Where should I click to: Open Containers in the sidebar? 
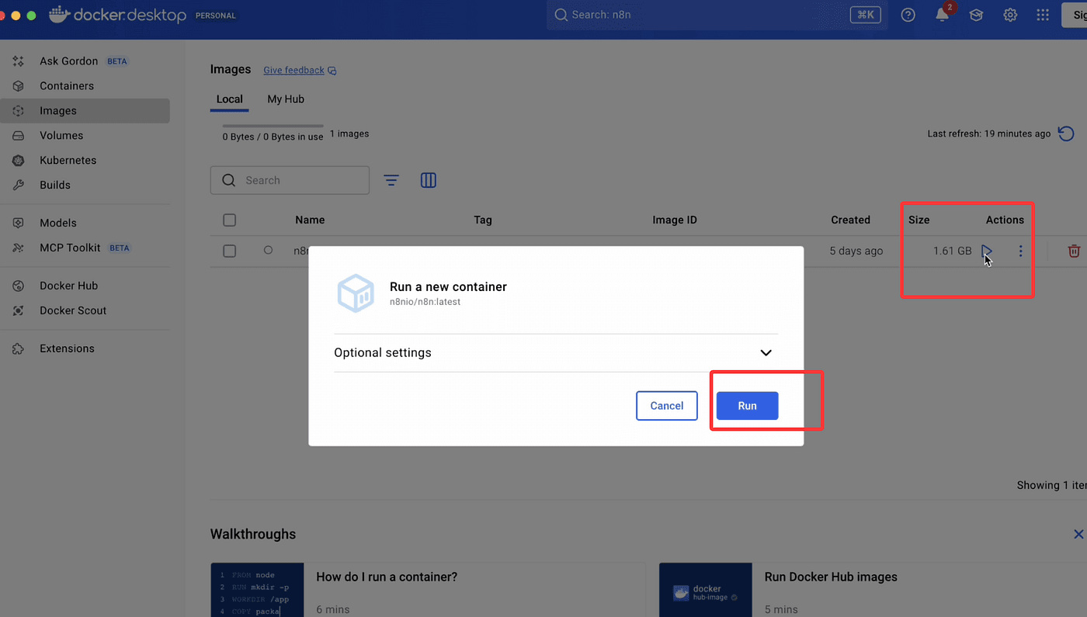(67, 86)
